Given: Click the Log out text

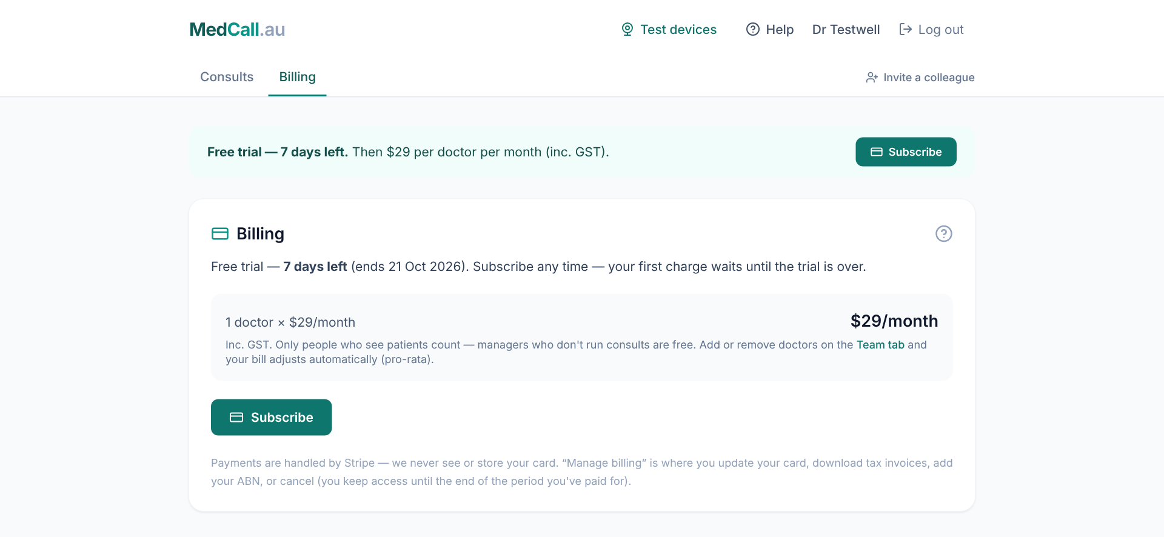Looking at the screenshot, I should [x=940, y=29].
